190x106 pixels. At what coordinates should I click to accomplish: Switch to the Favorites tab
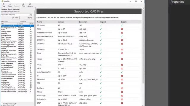pyautogui.click(x=16, y=9)
